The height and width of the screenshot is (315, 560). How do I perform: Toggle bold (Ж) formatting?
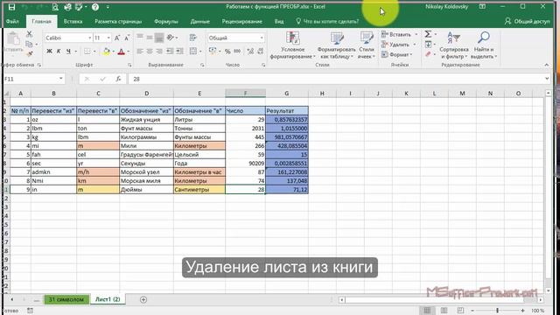click(49, 52)
